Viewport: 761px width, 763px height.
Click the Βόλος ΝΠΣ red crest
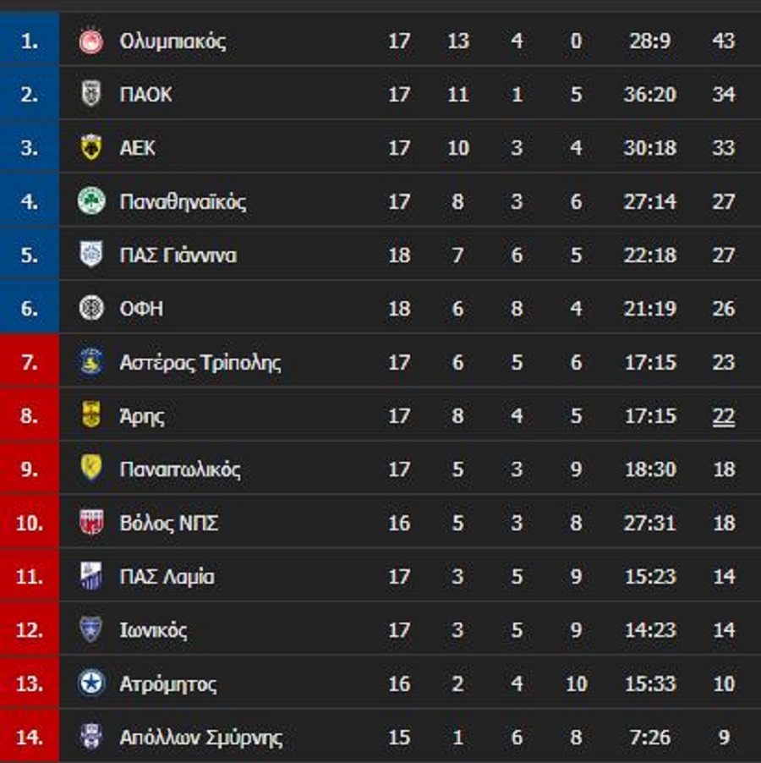tap(91, 523)
